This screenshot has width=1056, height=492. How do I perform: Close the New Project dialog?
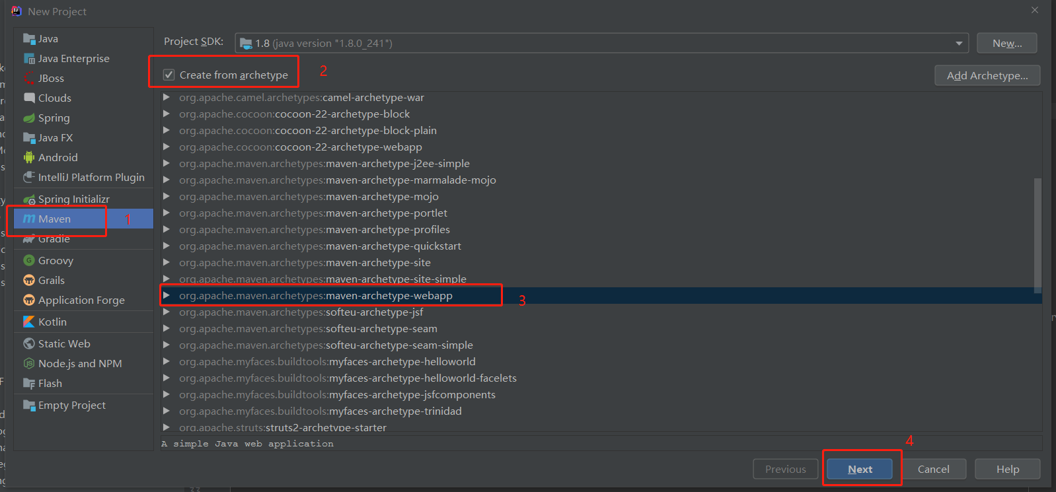point(1035,10)
